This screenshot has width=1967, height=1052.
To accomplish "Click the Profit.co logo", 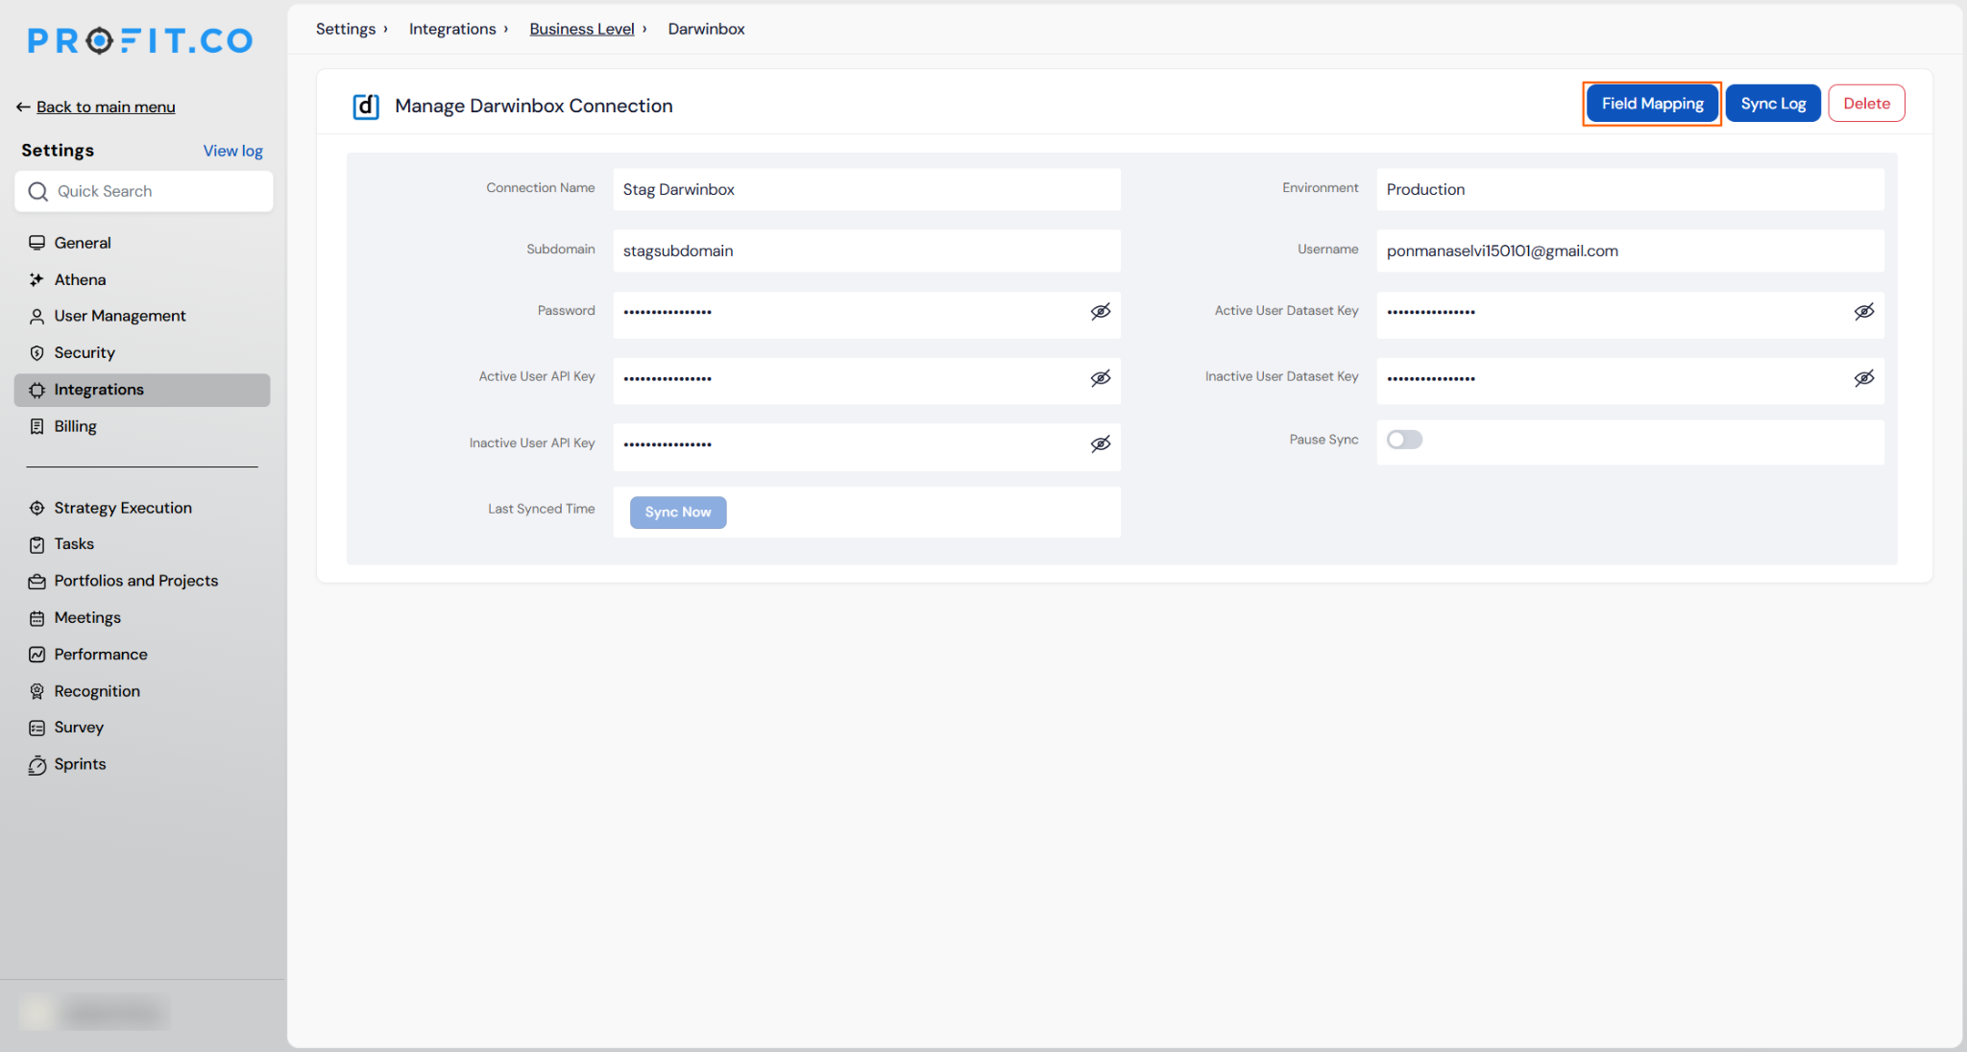I will click(140, 40).
